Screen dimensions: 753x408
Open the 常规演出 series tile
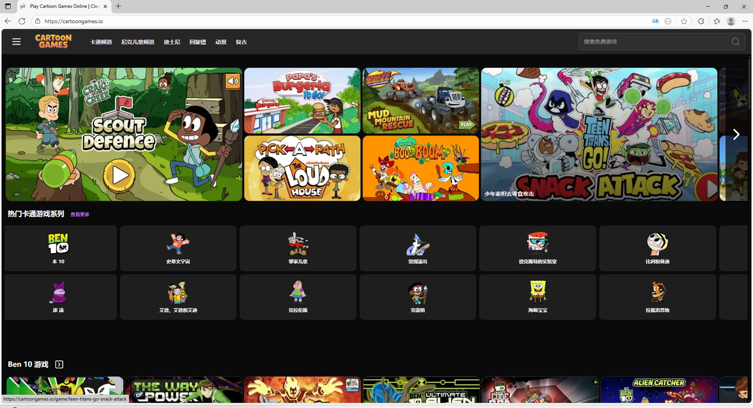click(418, 248)
